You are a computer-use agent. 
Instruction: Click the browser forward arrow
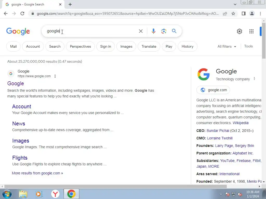(x=14, y=13)
